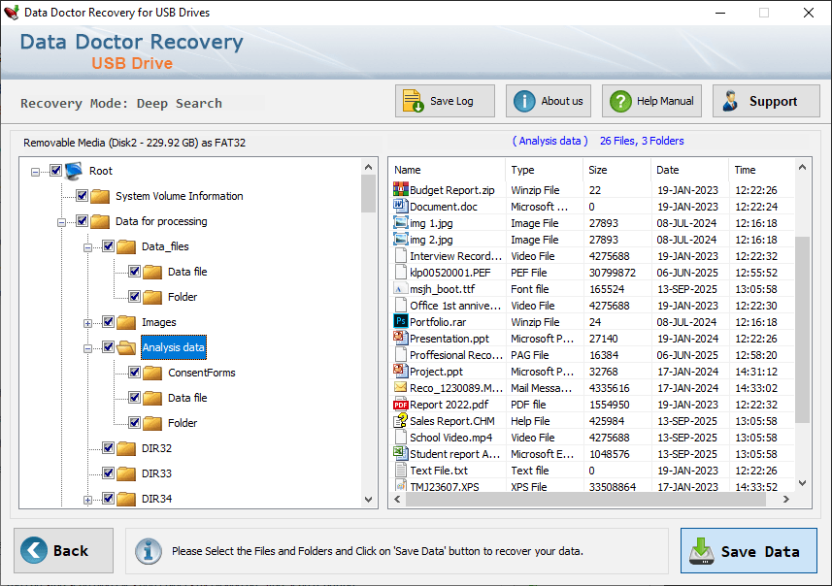Uncheck the ConsentForms checkbox

coord(134,373)
